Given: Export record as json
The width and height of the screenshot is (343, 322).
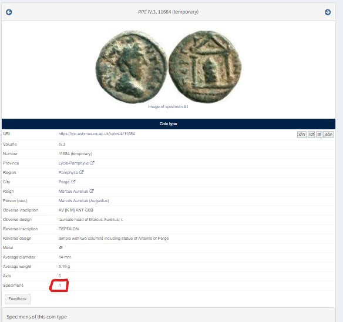Looking at the screenshot, I should pyautogui.click(x=328, y=135).
